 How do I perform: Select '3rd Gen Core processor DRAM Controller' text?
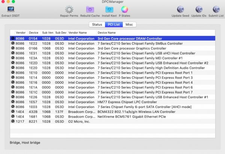pyautogui.click(x=130, y=38)
